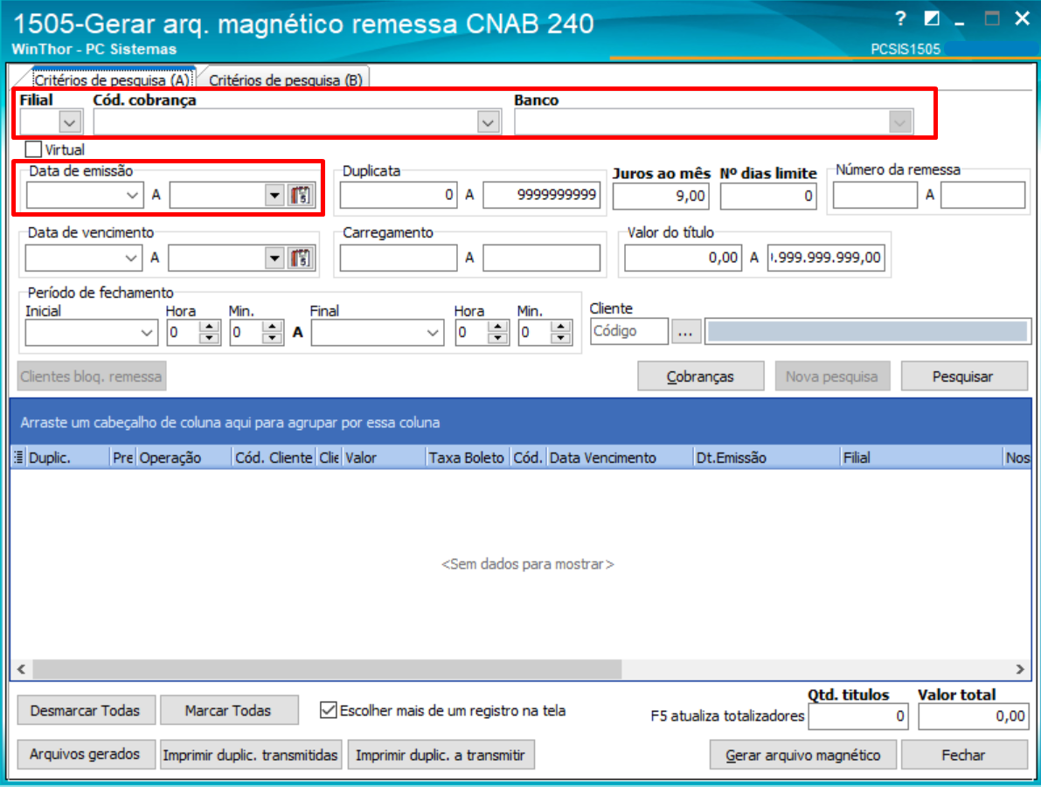Open the first Data de emissão date dropdown
1041x787 pixels.
click(x=132, y=195)
